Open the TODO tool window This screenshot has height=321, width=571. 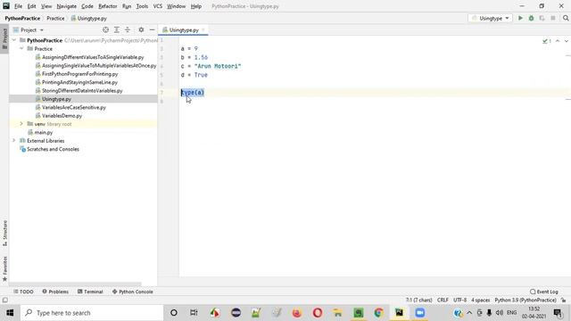click(24, 292)
